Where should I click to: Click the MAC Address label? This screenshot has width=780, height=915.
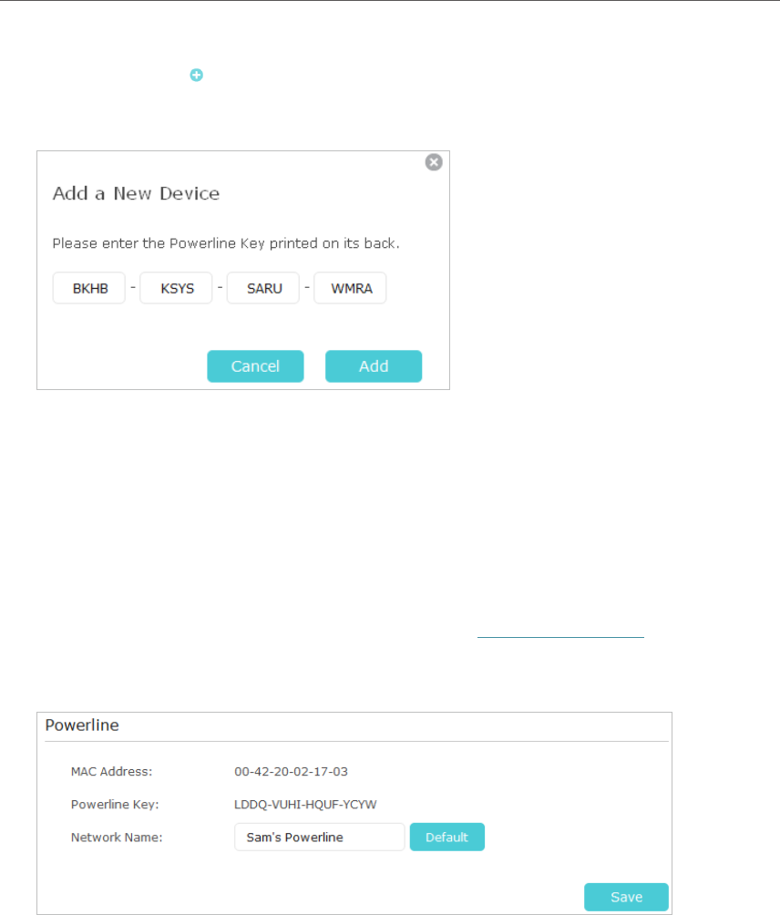click(111, 771)
